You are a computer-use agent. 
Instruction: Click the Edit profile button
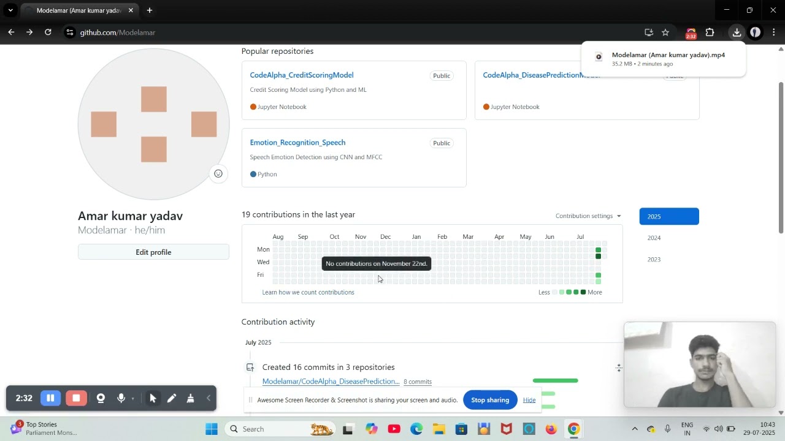[x=153, y=252]
